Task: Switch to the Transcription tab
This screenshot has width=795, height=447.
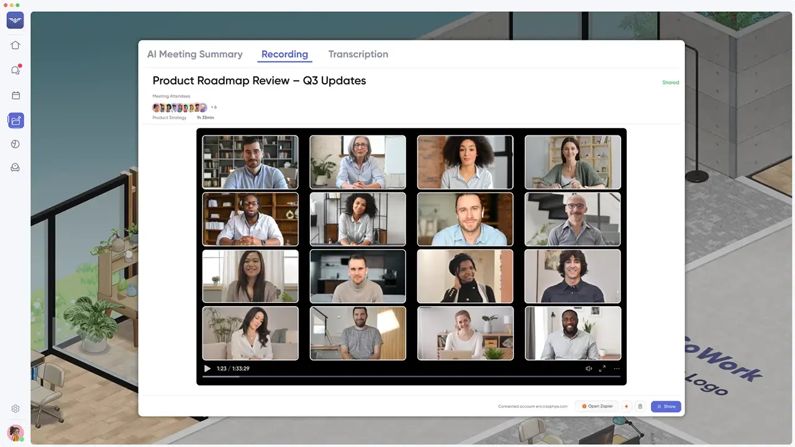Action: (x=358, y=54)
